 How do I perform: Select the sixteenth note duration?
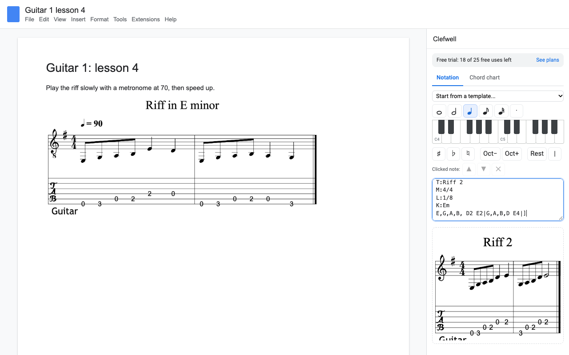click(x=501, y=111)
